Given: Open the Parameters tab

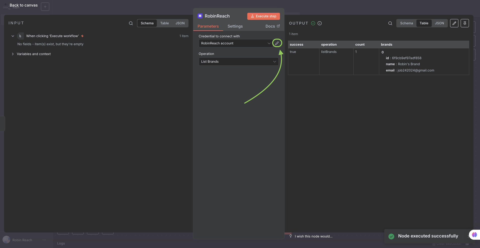Looking at the screenshot, I should click(208, 26).
